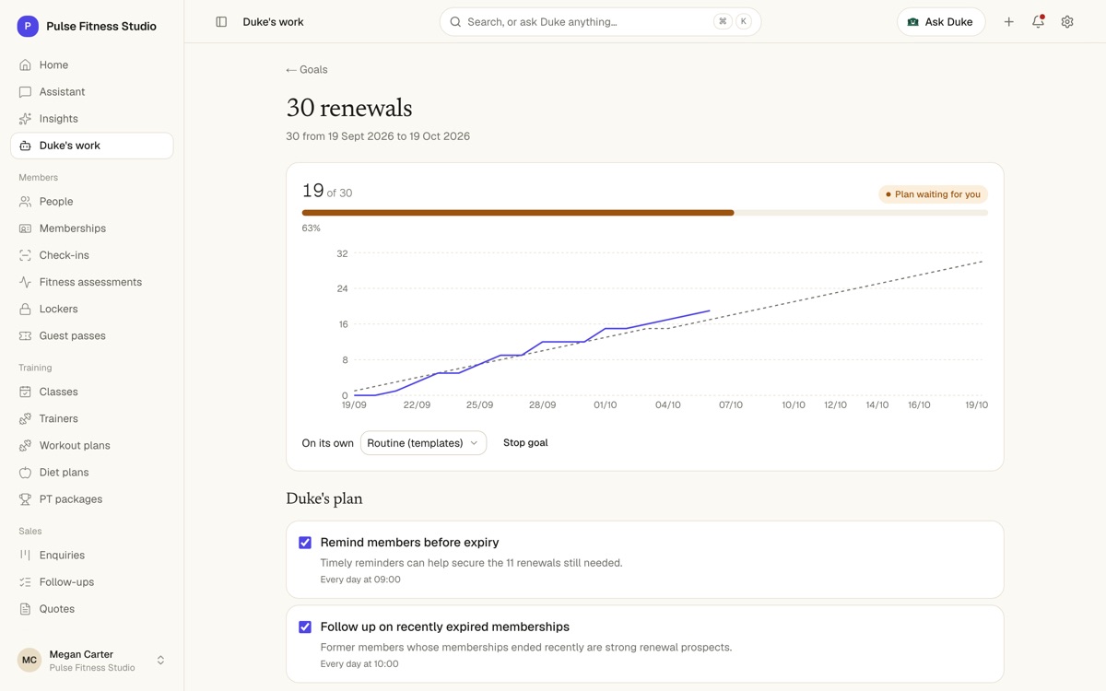The height and width of the screenshot is (691, 1106).
Task: Click the Classes calendar icon
Action: [25, 392]
